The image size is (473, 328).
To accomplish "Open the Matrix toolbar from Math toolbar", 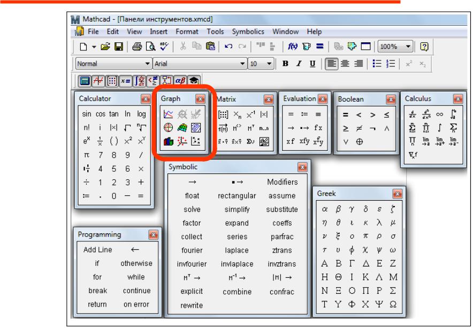I will (112, 81).
